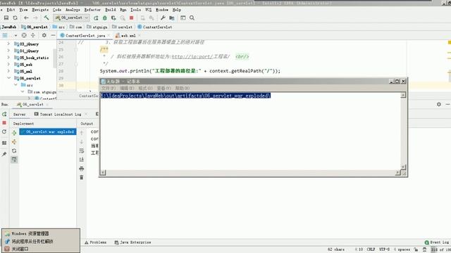Collapse the src folder node
Screen dimensions: 451x253
(x=16, y=85)
